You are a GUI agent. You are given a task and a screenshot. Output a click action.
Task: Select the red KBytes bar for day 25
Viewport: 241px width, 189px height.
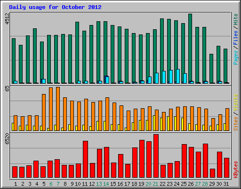[185, 161]
